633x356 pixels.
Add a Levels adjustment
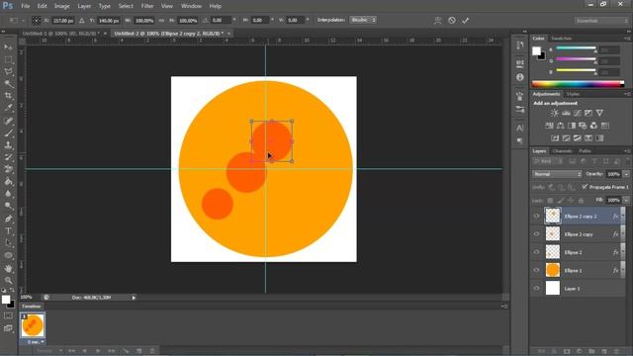point(566,113)
